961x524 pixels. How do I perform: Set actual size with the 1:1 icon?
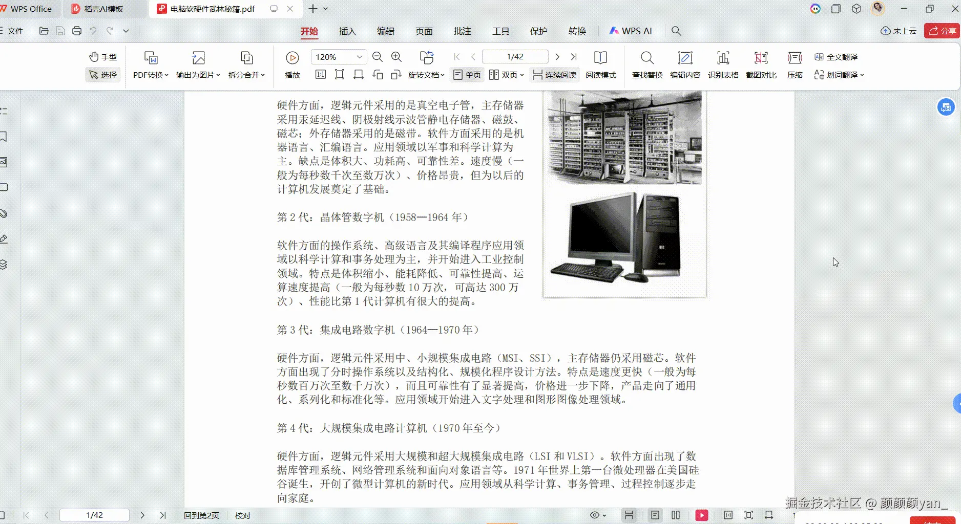pyautogui.click(x=321, y=75)
